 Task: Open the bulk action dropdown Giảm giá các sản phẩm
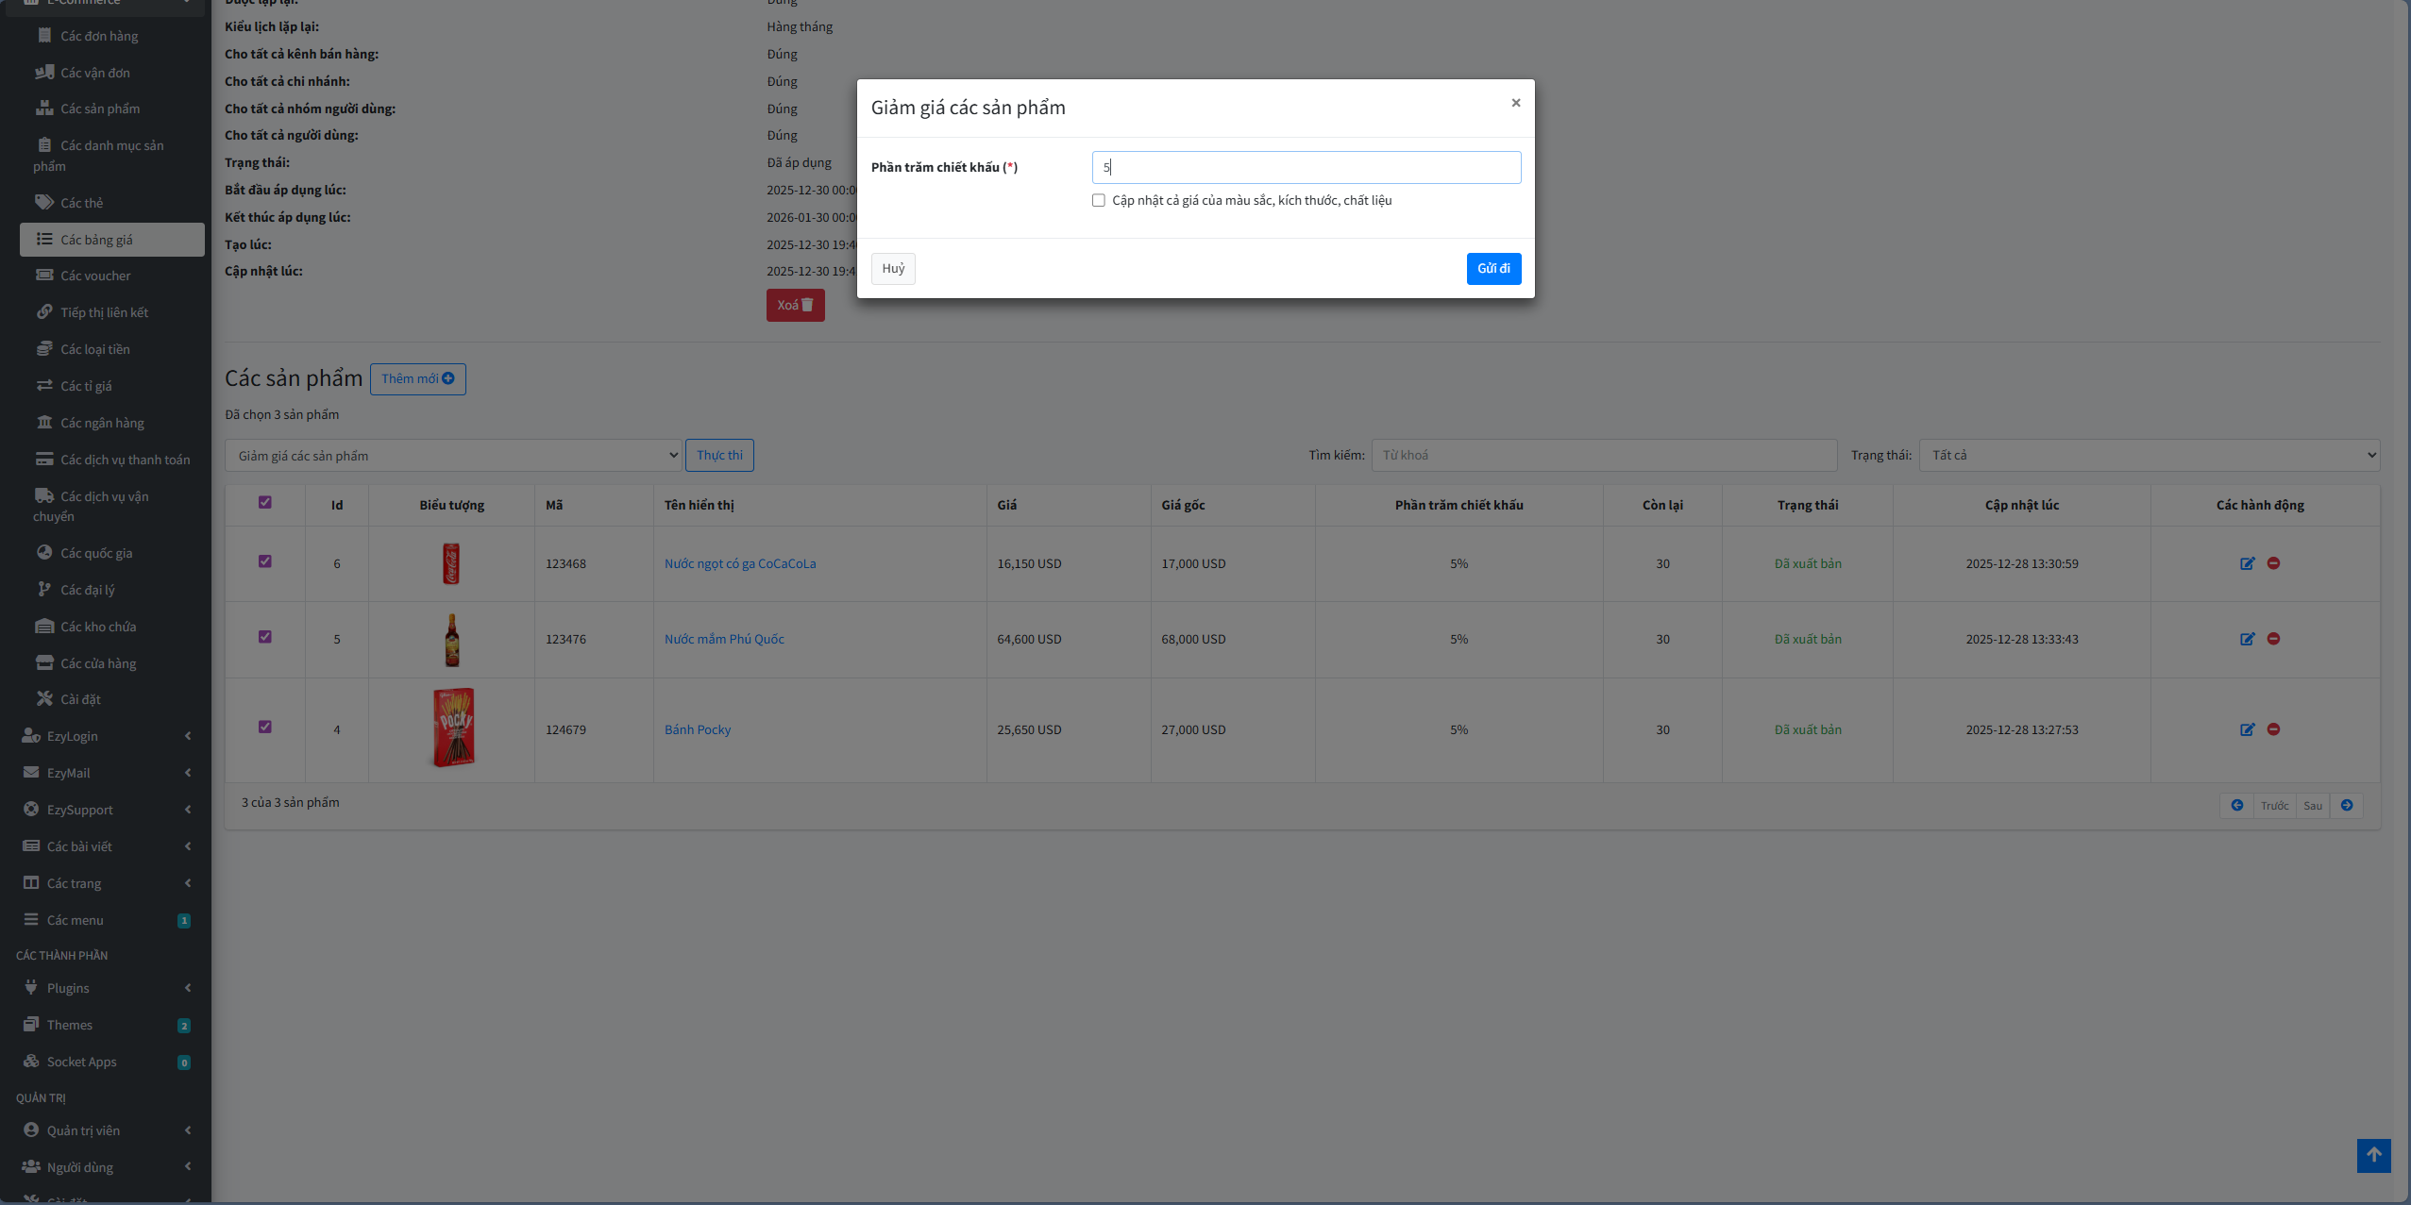pos(453,456)
